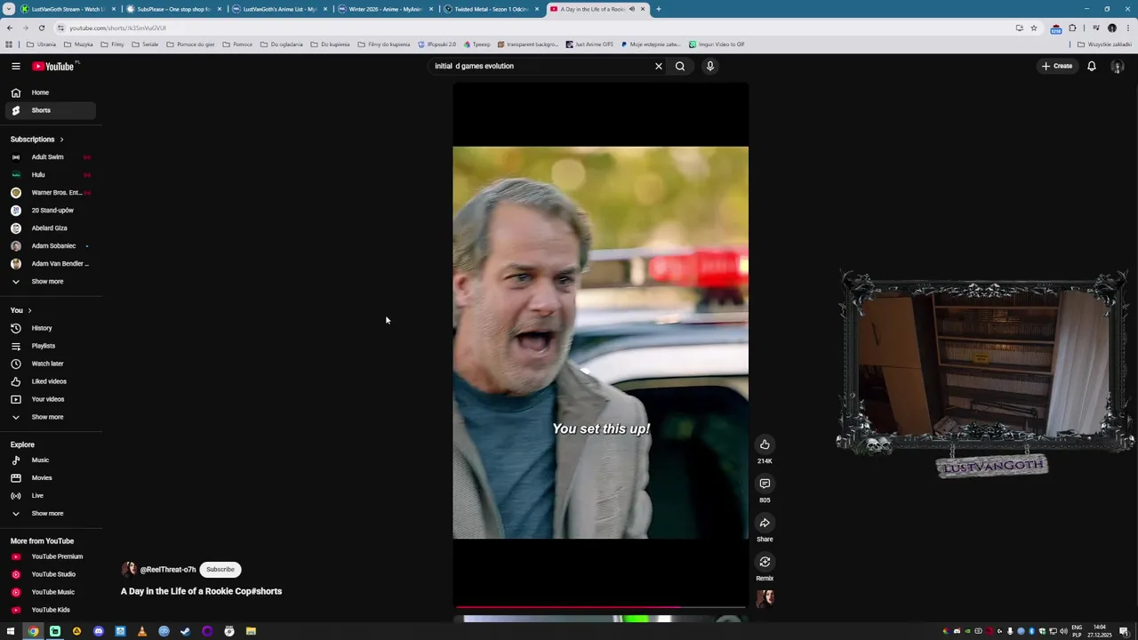Open Chrome three-dot menu

(x=1127, y=28)
